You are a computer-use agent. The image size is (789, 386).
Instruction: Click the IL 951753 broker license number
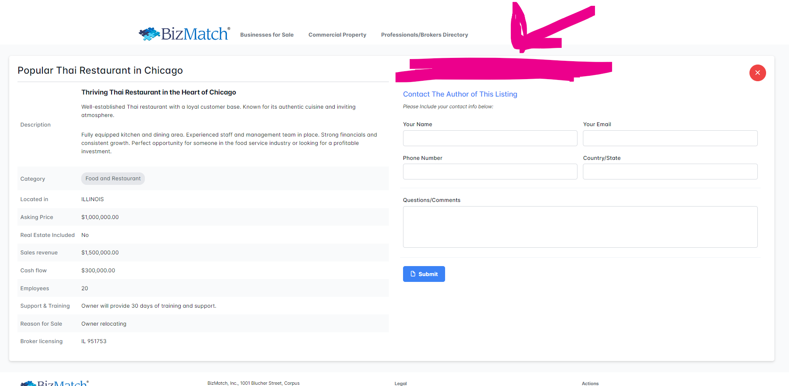[94, 341]
